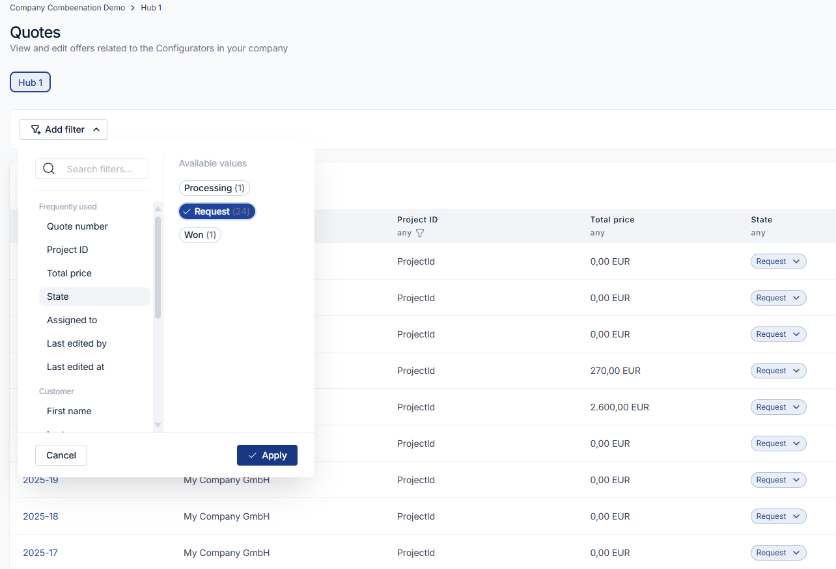Click the funnel icon in Add filter
The width and height of the screenshot is (836, 569).
[x=36, y=129]
